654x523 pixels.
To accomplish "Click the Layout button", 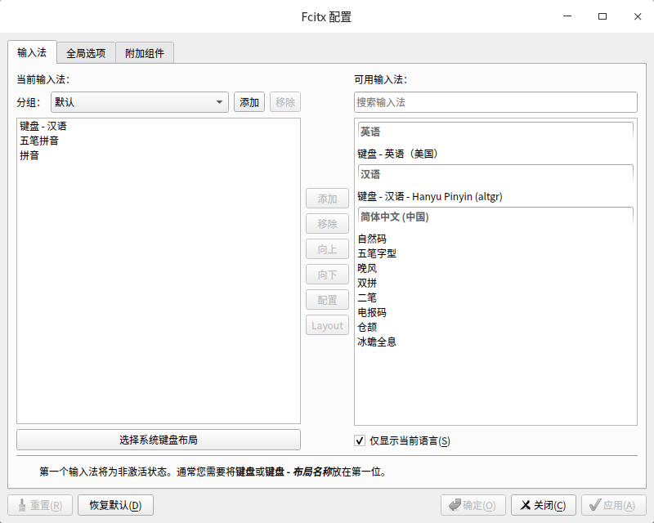I will [327, 324].
